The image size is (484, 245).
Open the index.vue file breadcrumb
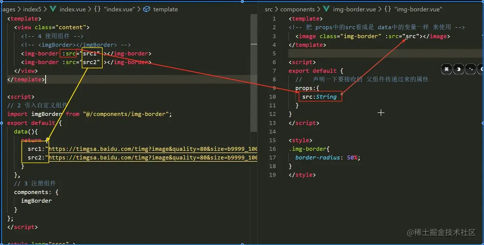tap(73, 9)
